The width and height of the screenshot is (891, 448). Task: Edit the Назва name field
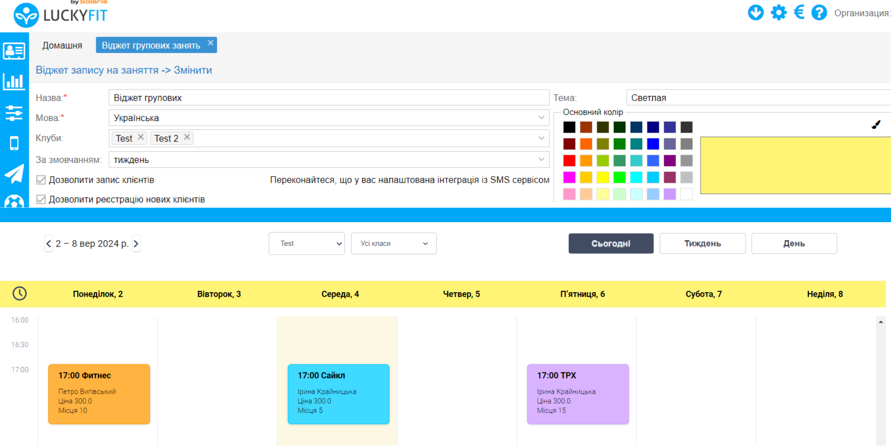point(329,98)
